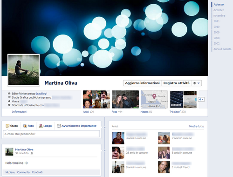Open the Foto album thumbnail
The width and height of the screenshot is (233, 177).
click(x=125, y=99)
